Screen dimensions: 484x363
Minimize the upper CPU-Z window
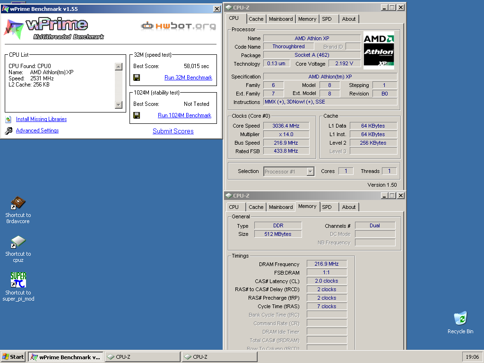click(x=384, y=8)
